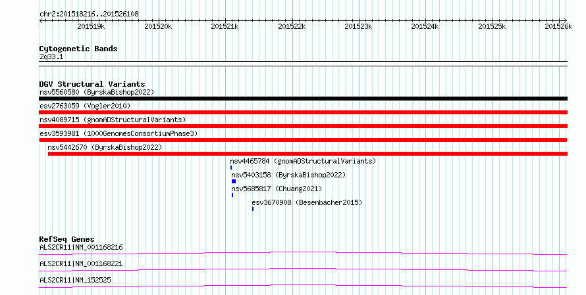The width and height of the screenshot is (586, 295).
Task: Click the red bar for esv3593981
Action: (303, 140)
